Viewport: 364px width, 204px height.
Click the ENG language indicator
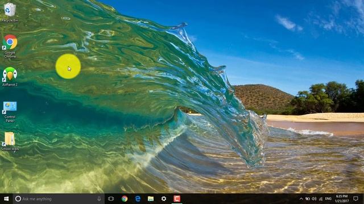[x=328, y=199]
